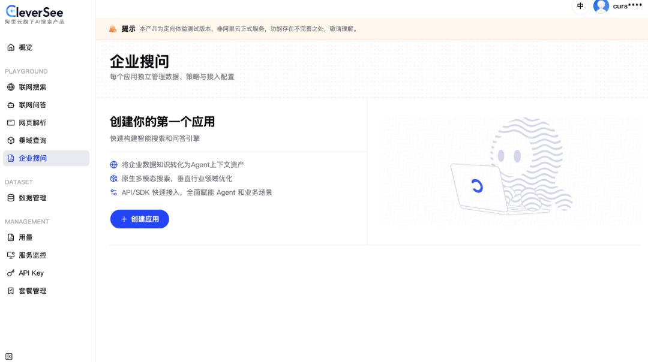
Task: Collapse the sidebar with the bottom icon
Action: (x=9, y=357)
